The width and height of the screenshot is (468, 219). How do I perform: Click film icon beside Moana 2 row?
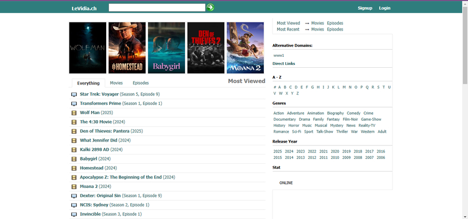tap(74, 187)
